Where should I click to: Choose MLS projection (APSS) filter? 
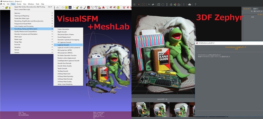click(68, 50)
